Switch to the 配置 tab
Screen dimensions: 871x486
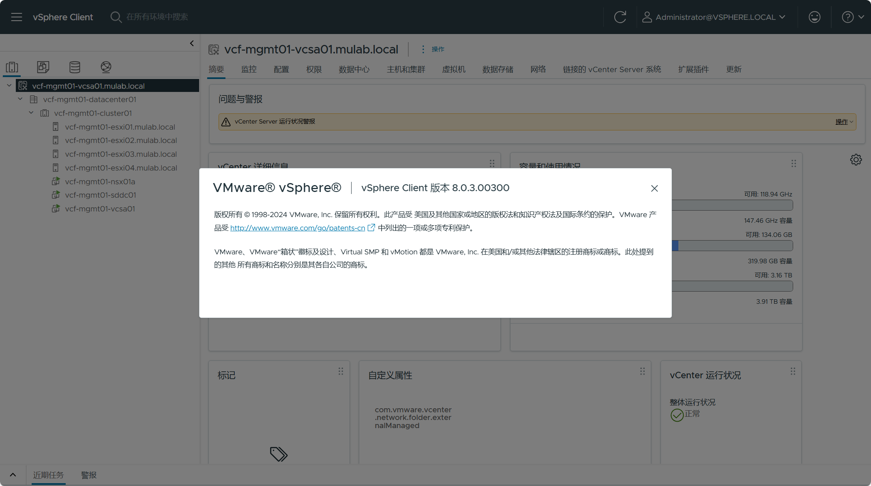click(281, 69)
